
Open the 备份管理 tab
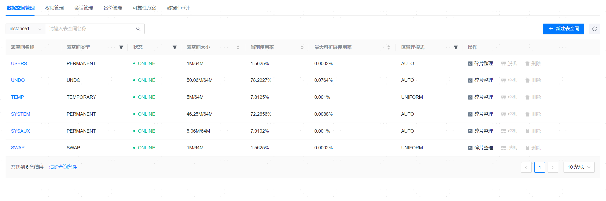click(113, 8)
